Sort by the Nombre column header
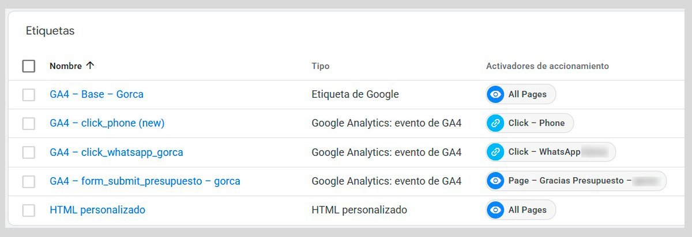Viewport: 692px width, 237px height. pyautogui.click(x=65, y=66)
